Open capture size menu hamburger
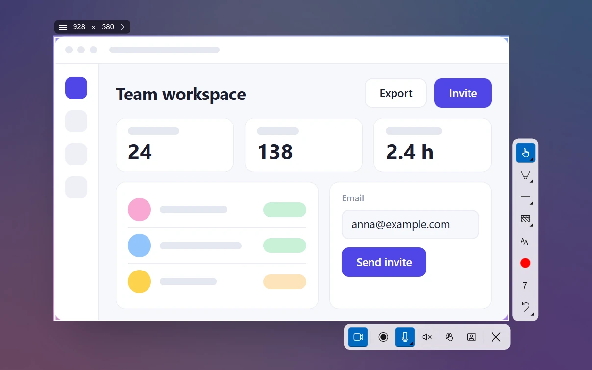The height and width of the screenshot is (370, 592). click(x=63, y=27)
